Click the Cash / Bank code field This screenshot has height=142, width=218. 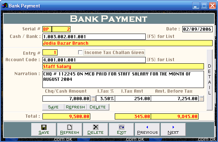point(94,36)
